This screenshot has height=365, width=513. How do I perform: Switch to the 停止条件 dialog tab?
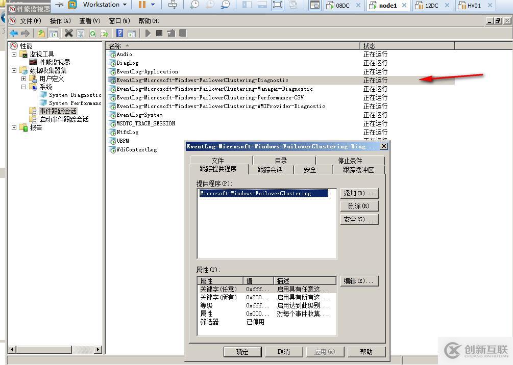coord(350,161)
